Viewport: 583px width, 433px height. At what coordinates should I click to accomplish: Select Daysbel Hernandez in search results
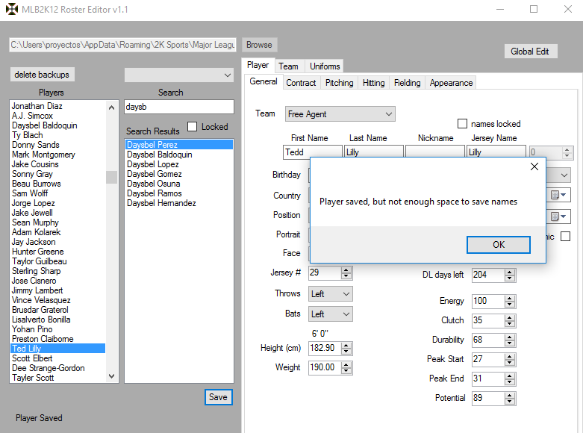(179, 203)
